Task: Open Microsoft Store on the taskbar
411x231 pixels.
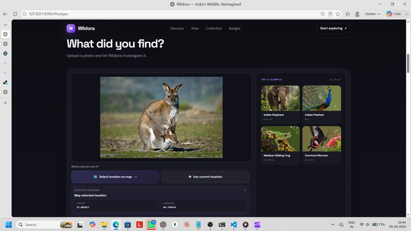Action: (127, 225)
